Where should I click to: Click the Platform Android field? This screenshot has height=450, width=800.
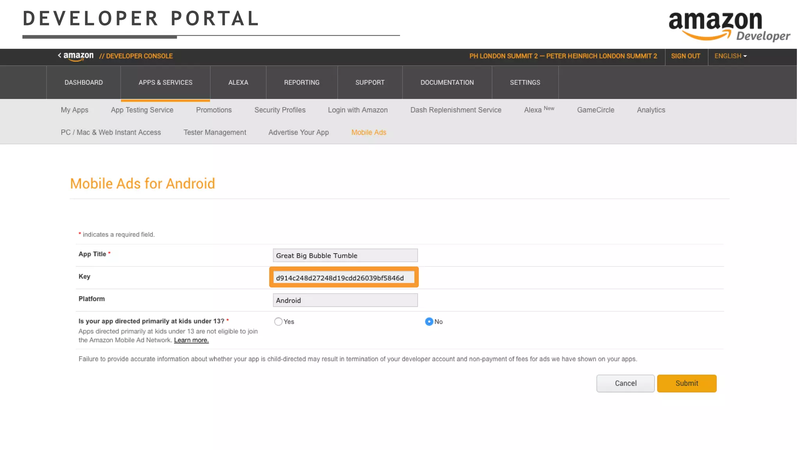[x=345, y=300]
